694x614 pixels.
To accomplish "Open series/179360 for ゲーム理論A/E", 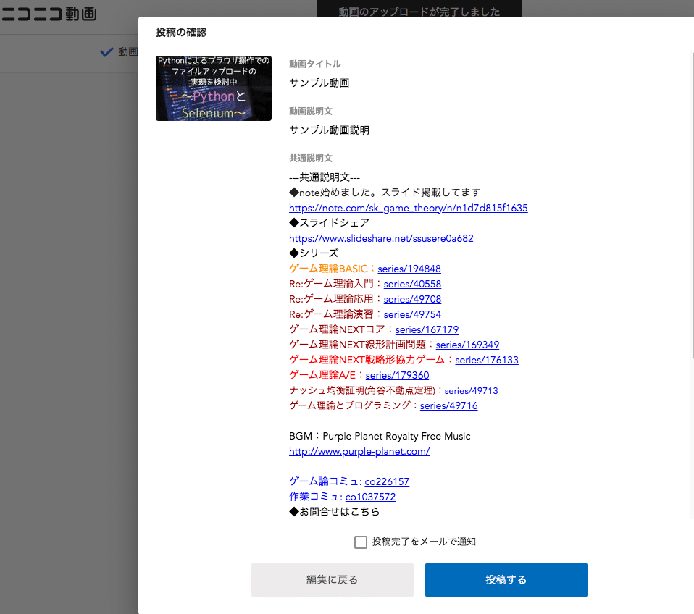I will (397, 375).
